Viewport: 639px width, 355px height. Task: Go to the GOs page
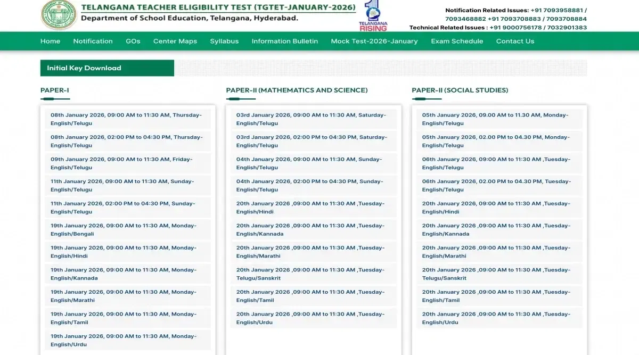(x=133, y=41)
